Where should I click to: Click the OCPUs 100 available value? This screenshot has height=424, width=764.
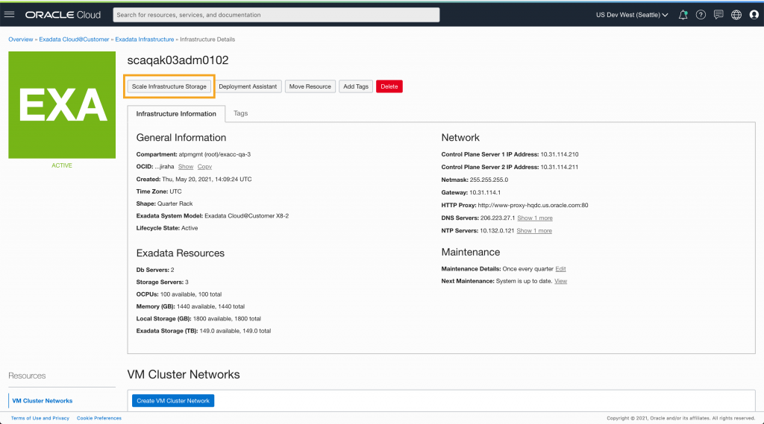tap(191, 294)
